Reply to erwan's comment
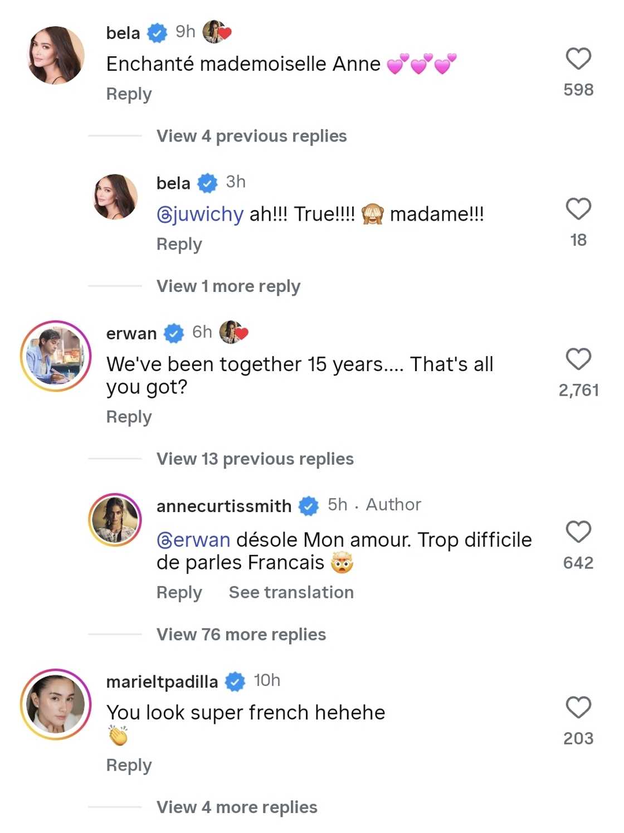The width and height of the screenshot is (624, 833). tap(129, 417)
